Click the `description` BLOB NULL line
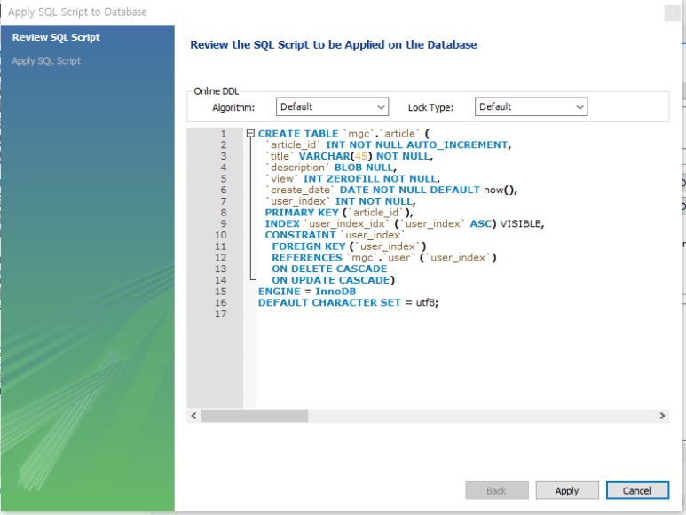This screenshot has height=515, width=686. click(331, 168)
